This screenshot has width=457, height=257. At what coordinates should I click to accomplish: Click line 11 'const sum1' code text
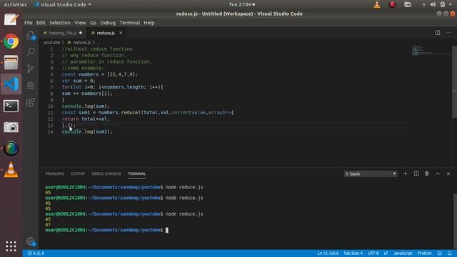click(x=148, y=113)
